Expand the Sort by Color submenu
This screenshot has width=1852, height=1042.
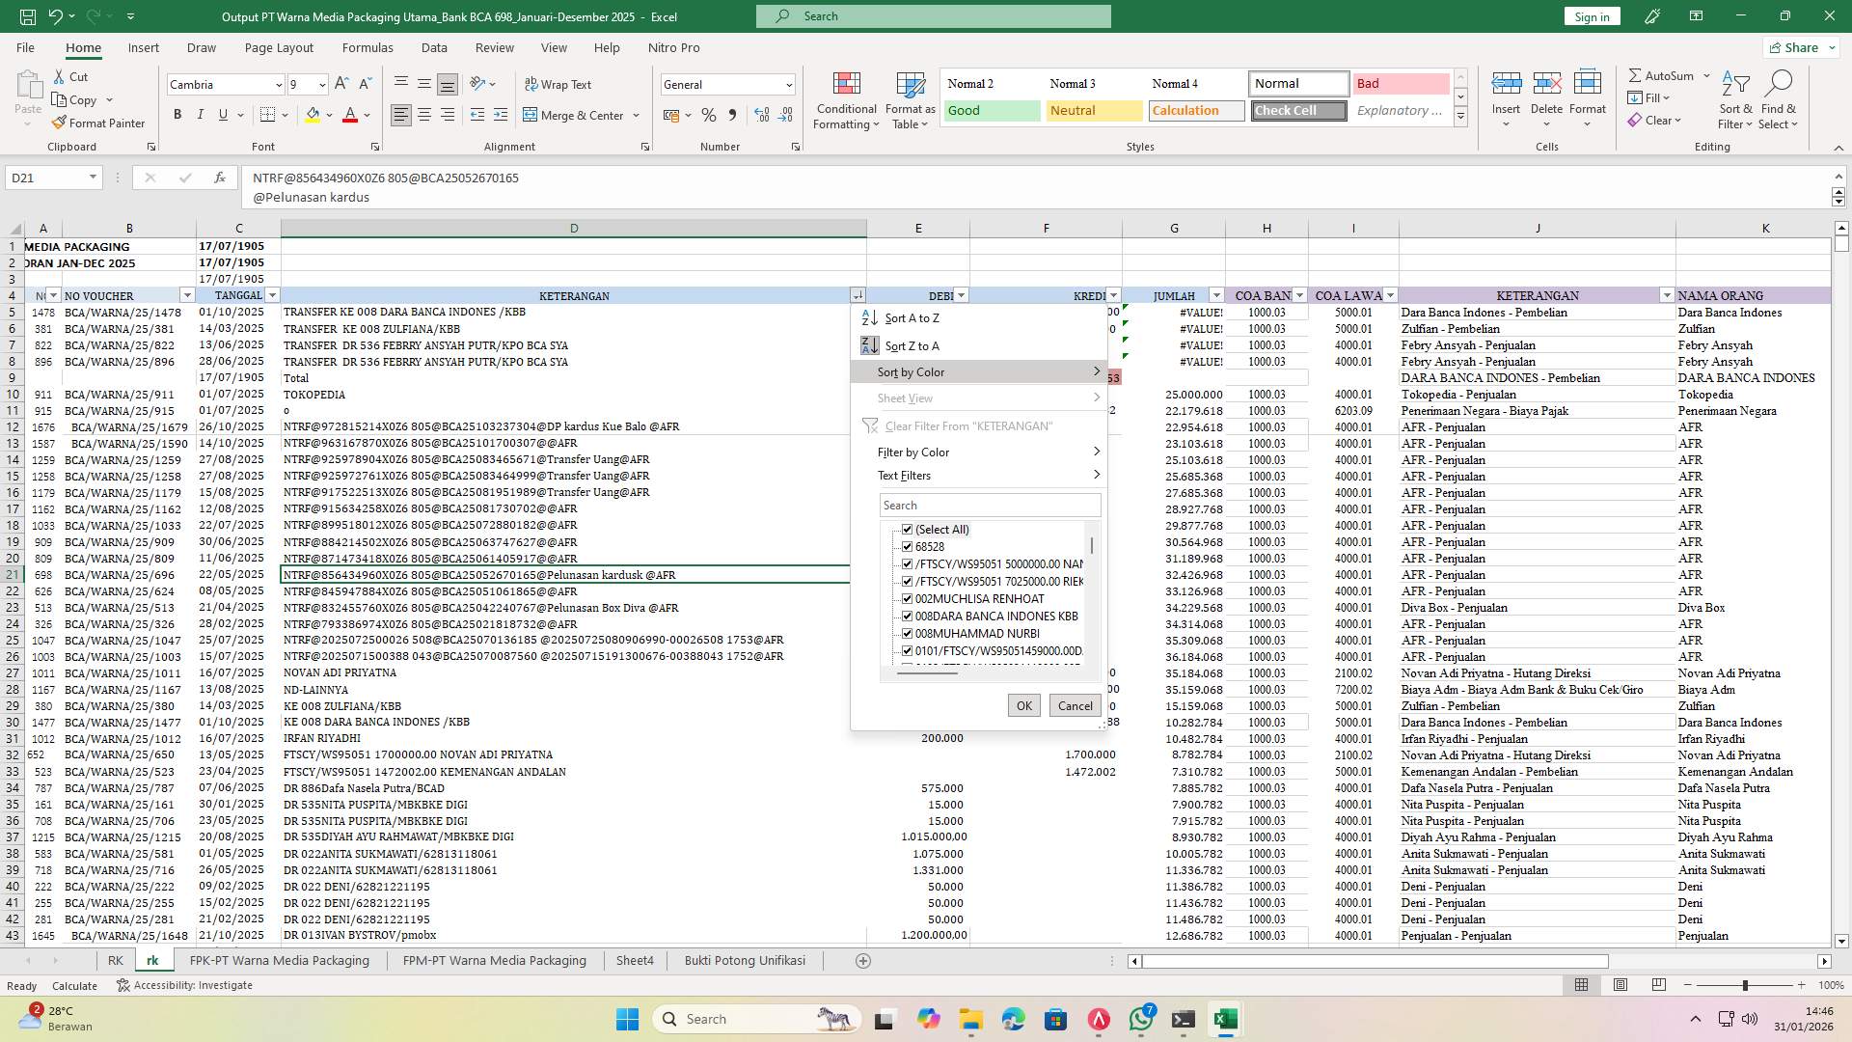[x=909, y=371]
